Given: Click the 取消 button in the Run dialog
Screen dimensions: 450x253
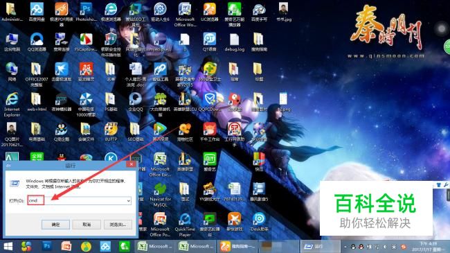Looking at the screenshot, I should point(87,225).
